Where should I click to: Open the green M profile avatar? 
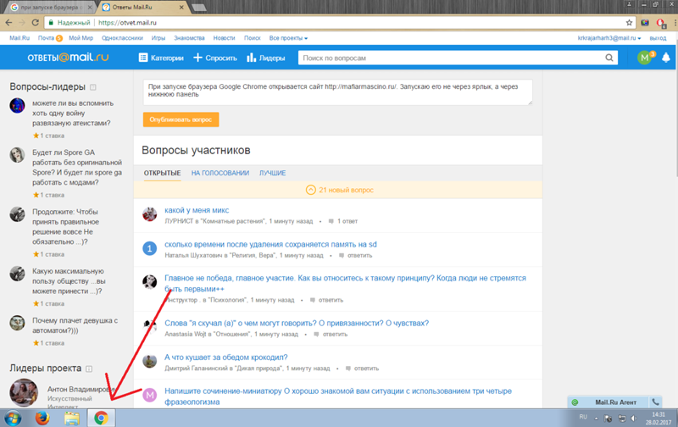(644, 58)
